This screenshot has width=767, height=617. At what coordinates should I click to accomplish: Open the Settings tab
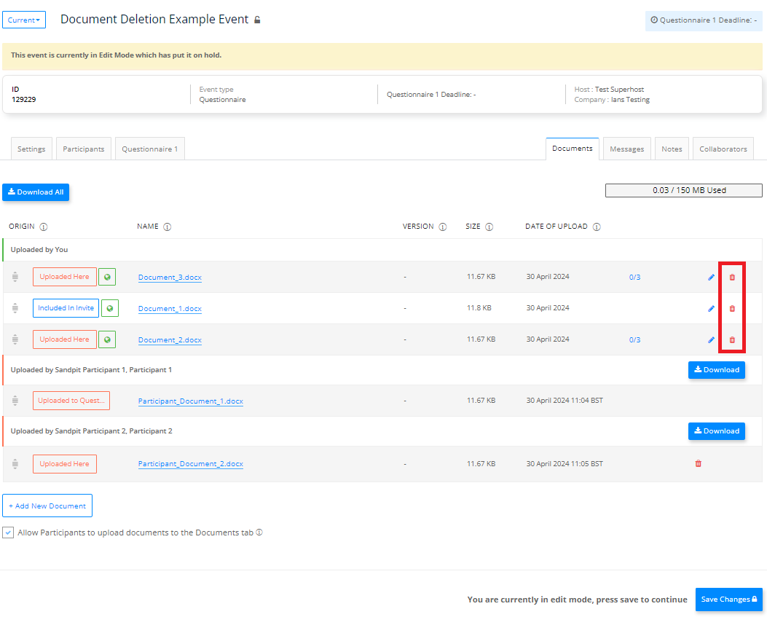pyautogui.click(x=31, y=149)
